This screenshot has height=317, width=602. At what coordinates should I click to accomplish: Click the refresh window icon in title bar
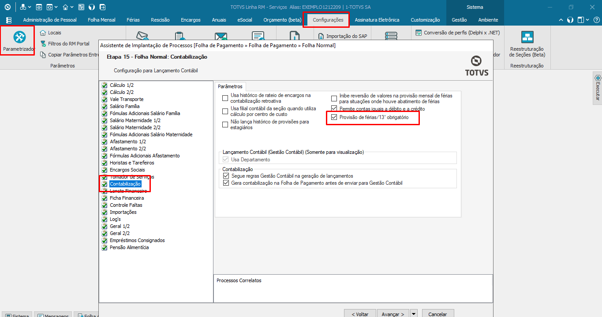point(50,7)
